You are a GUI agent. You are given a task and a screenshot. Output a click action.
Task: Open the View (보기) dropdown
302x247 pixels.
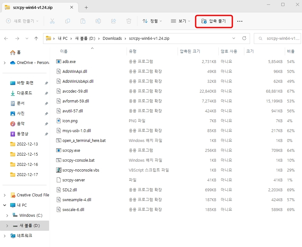pos(180,21)
